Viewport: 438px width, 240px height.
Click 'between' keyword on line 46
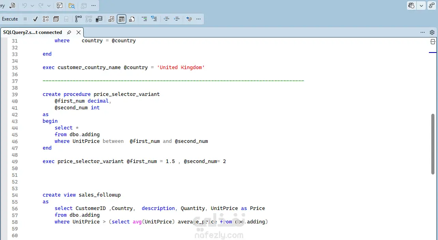point(113,141)
